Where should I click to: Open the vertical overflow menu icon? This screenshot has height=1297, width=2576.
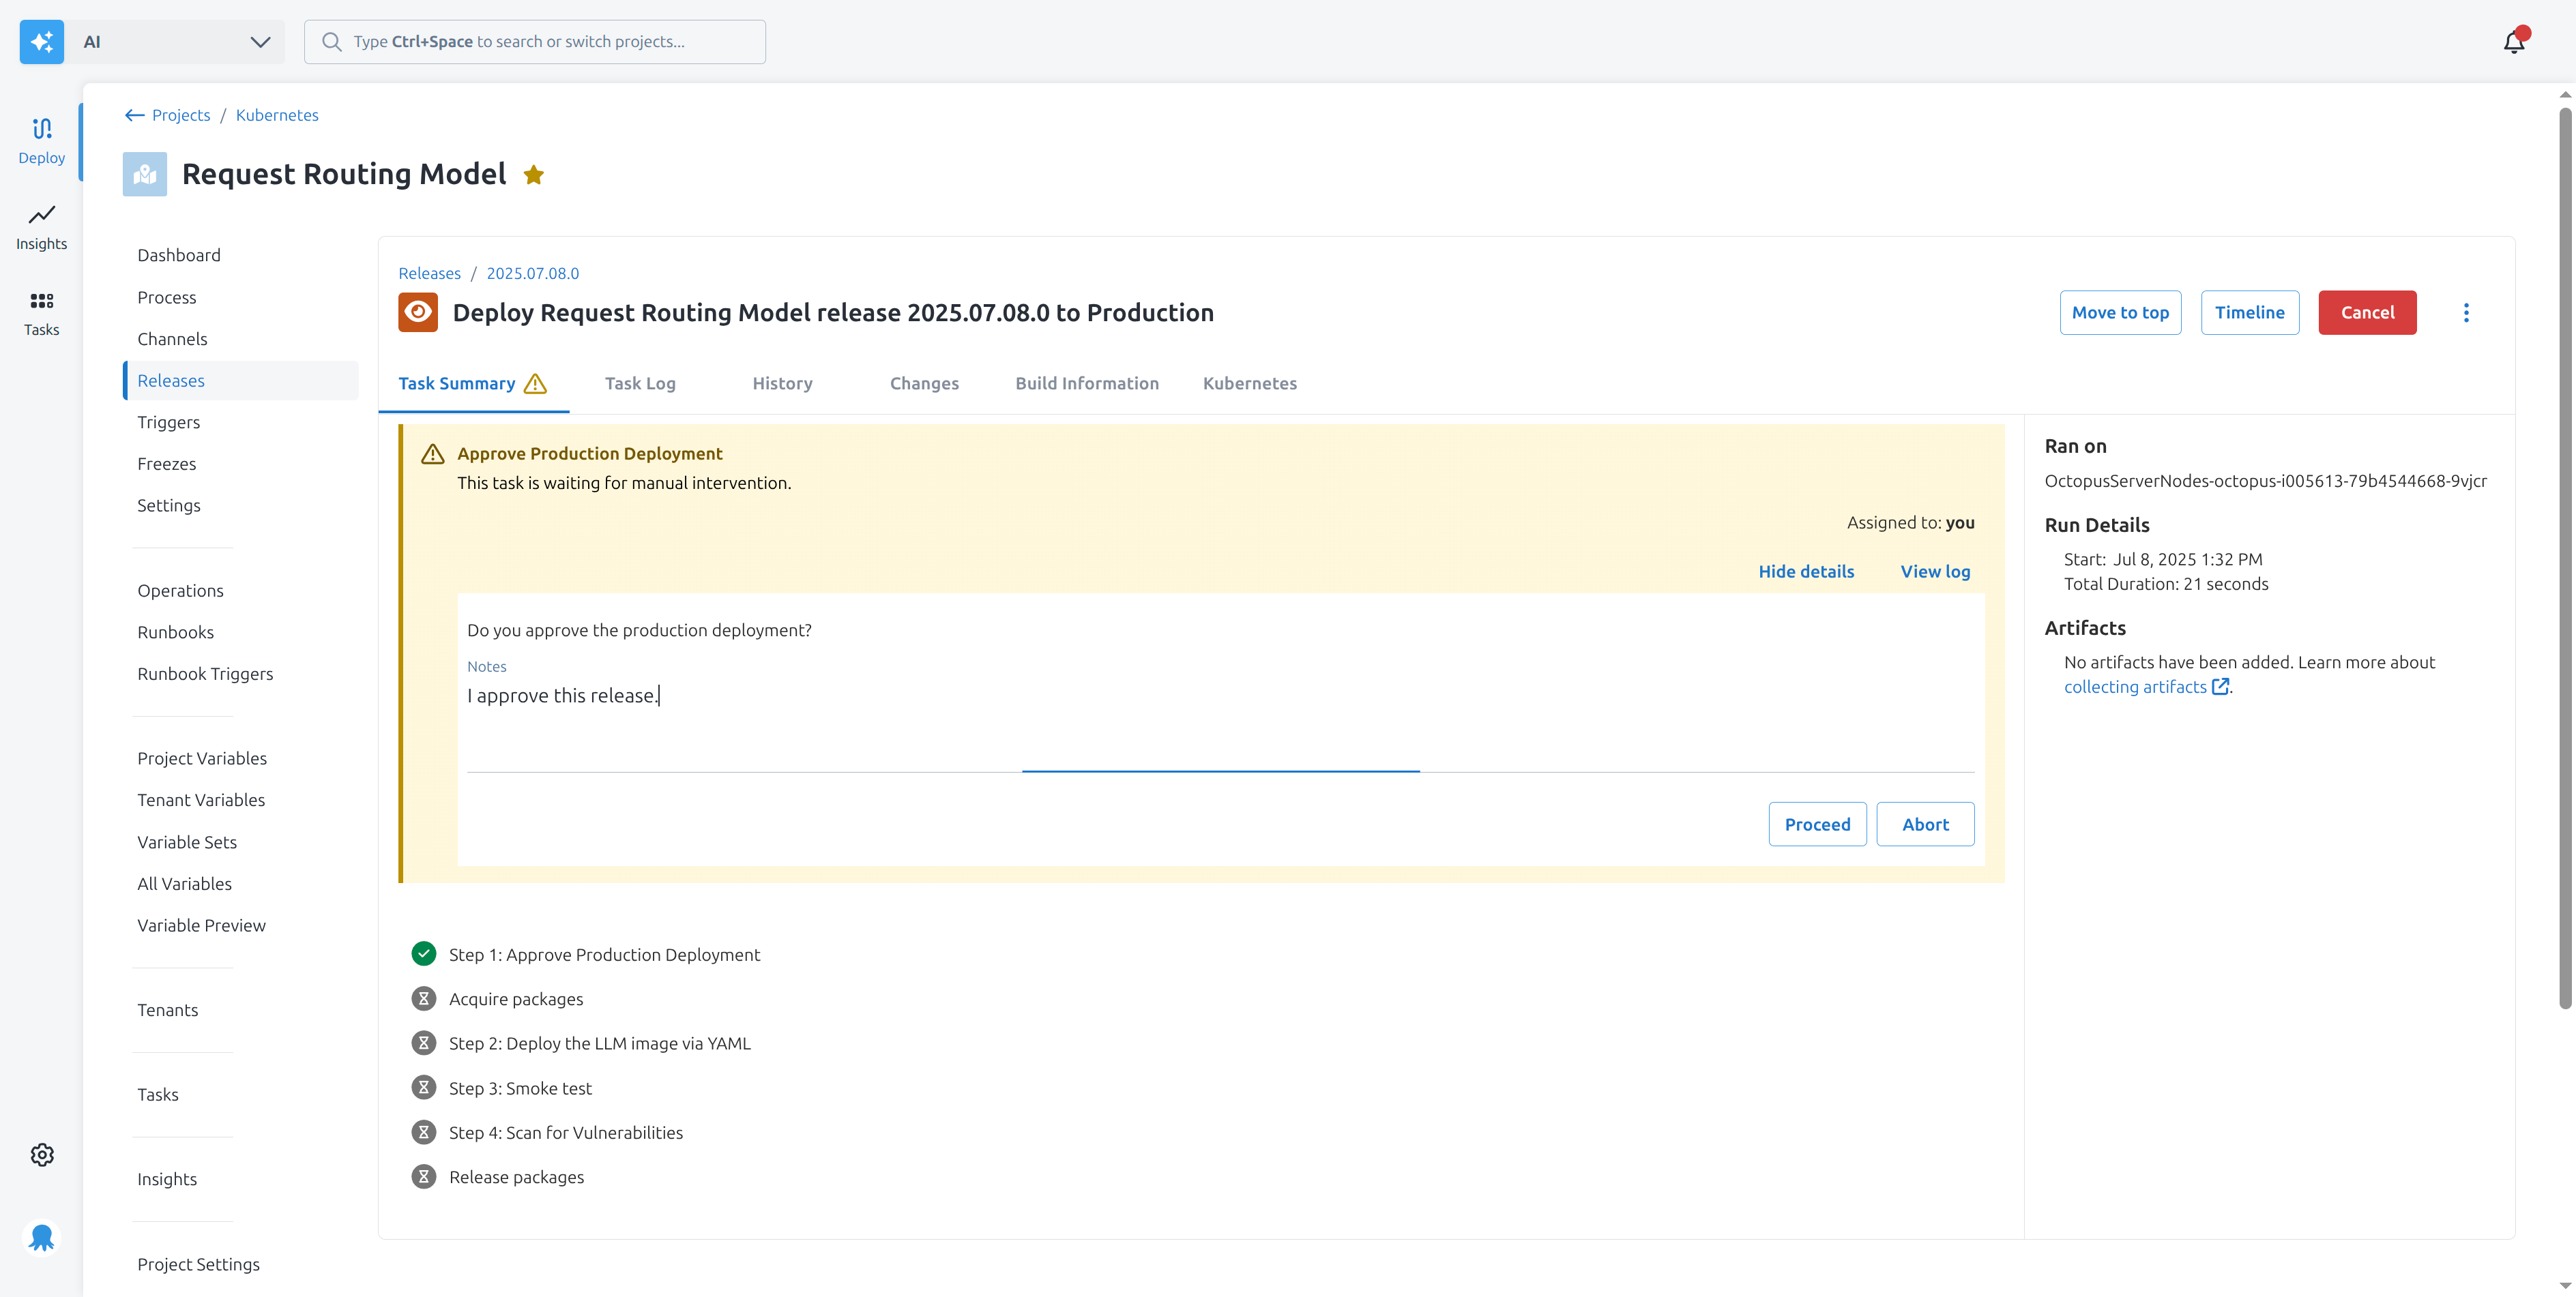coord(2466,313)
